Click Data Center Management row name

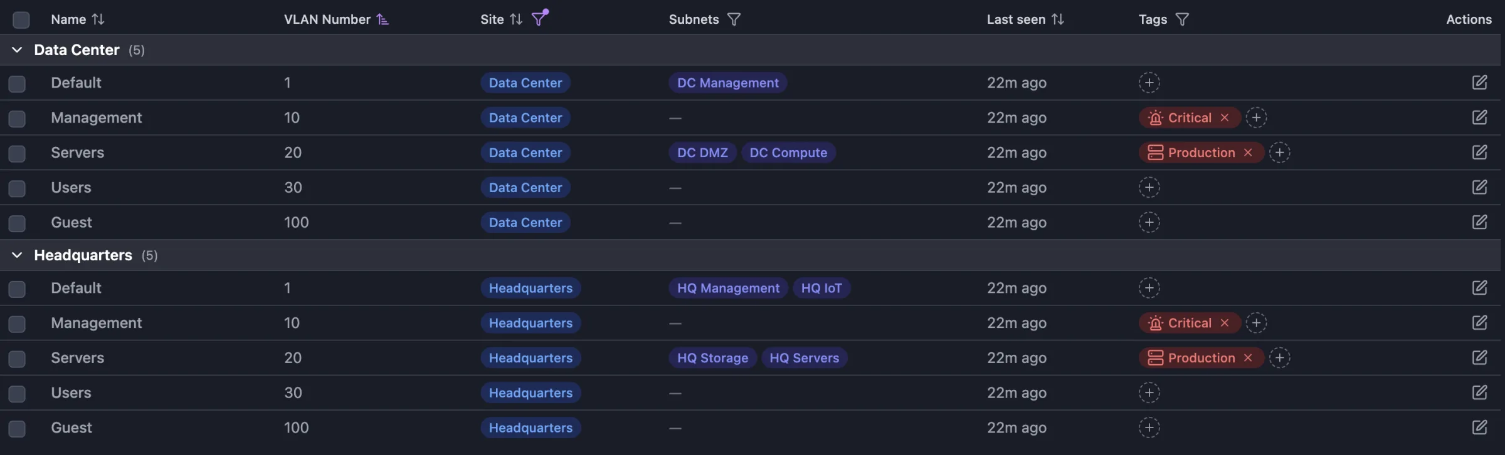pyautogui.click(x=97, y=118)
